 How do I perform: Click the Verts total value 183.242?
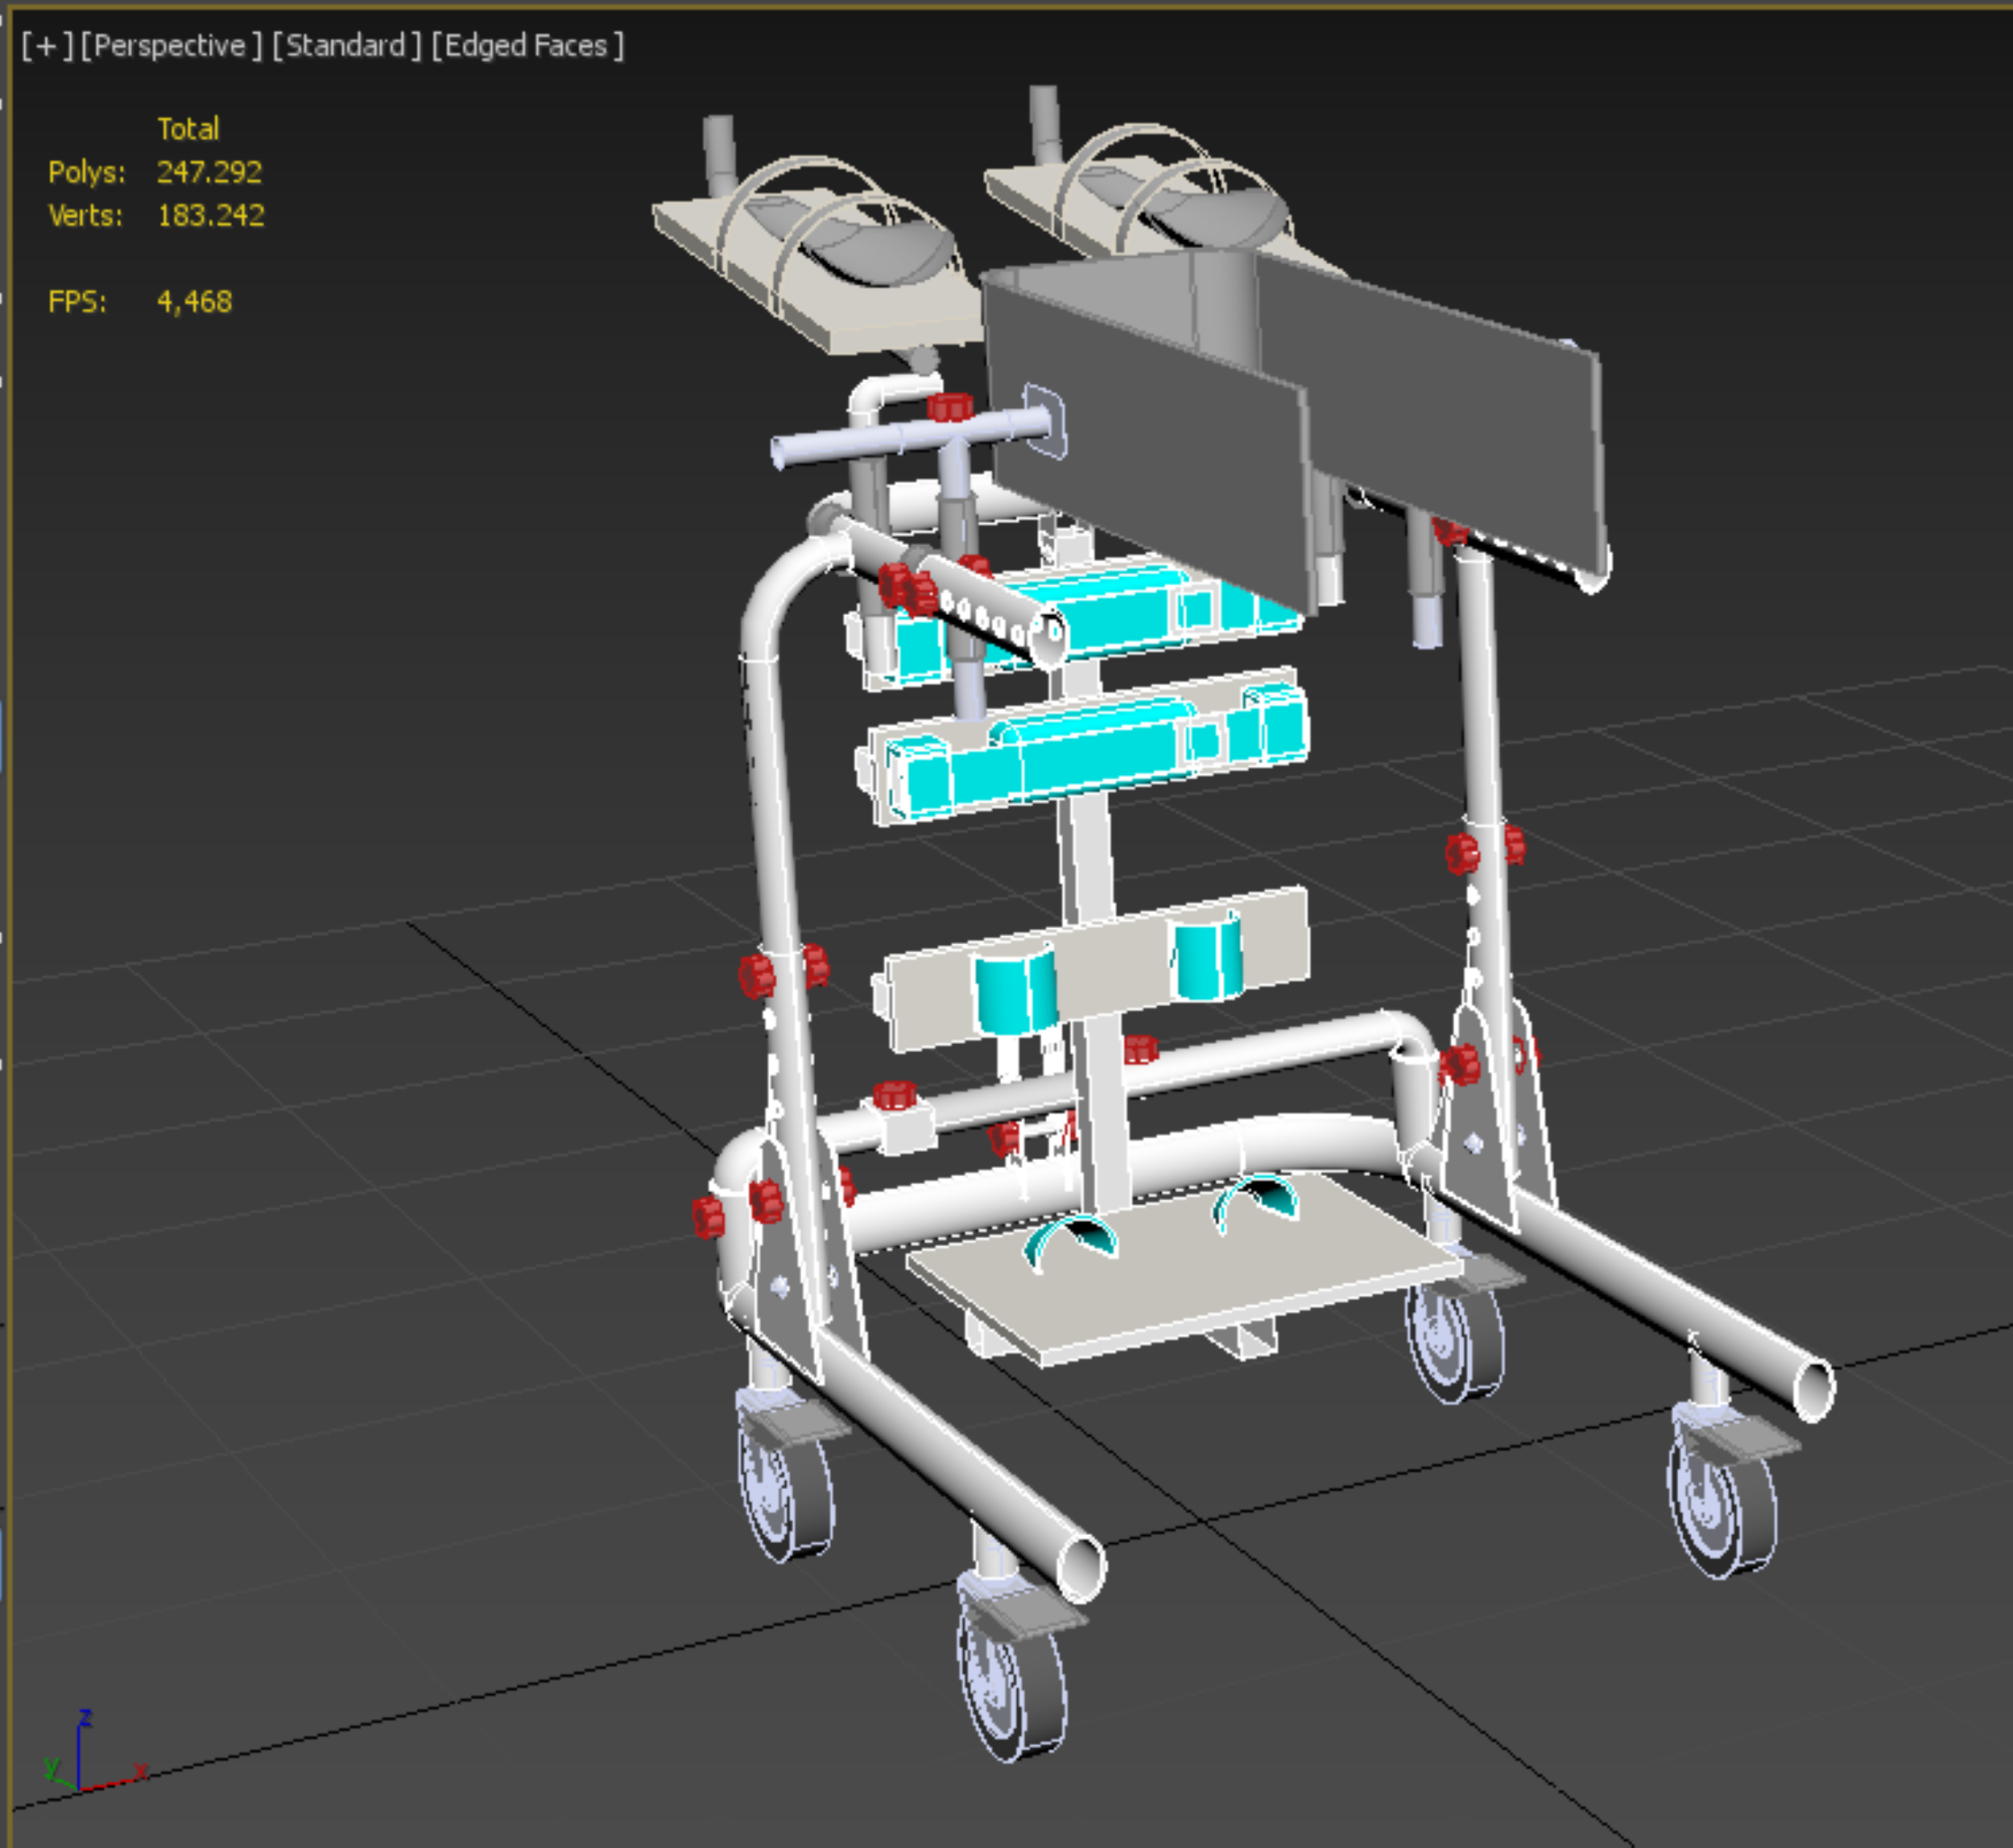[210, 215]
